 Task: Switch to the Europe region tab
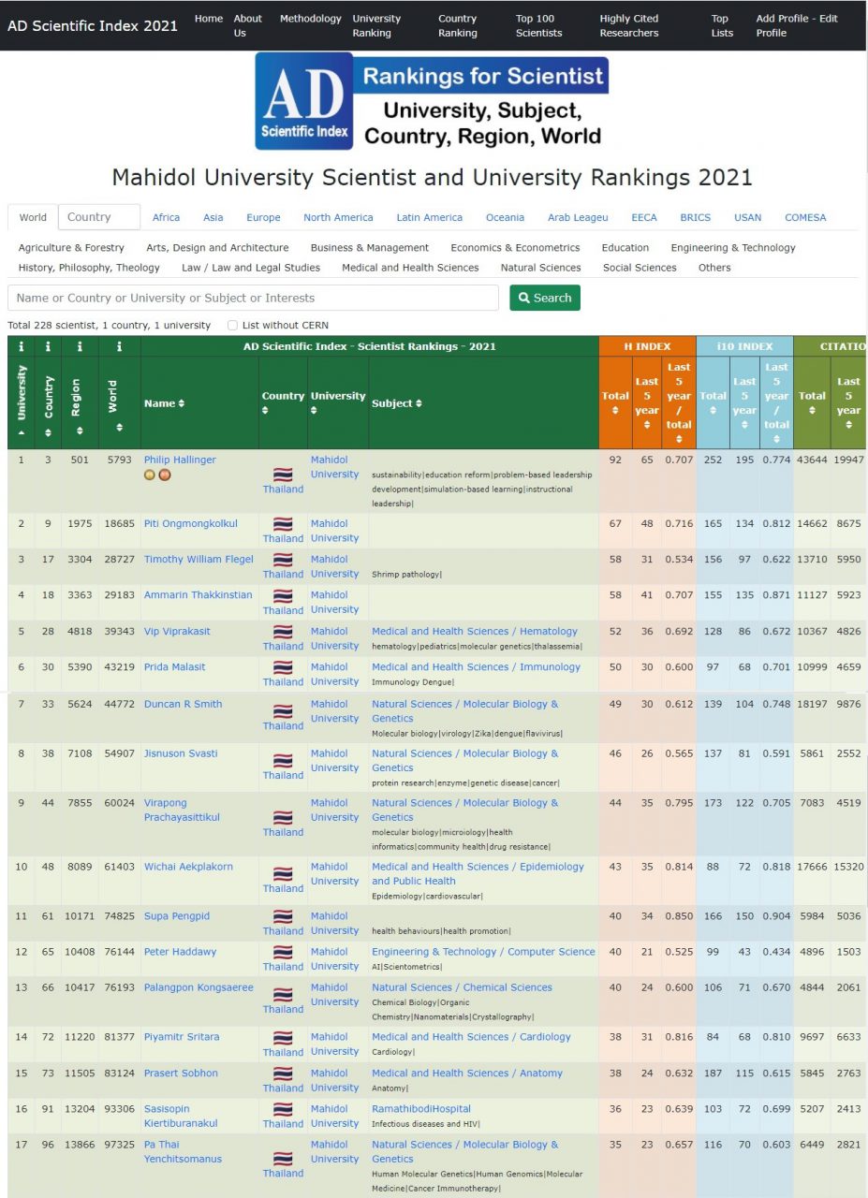point(263,217)
